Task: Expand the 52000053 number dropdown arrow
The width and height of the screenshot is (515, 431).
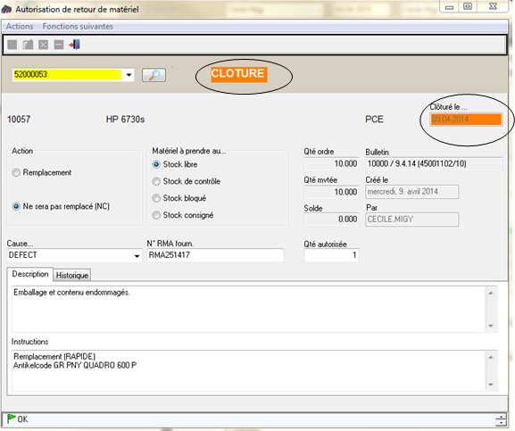Action: coord(129,75)
